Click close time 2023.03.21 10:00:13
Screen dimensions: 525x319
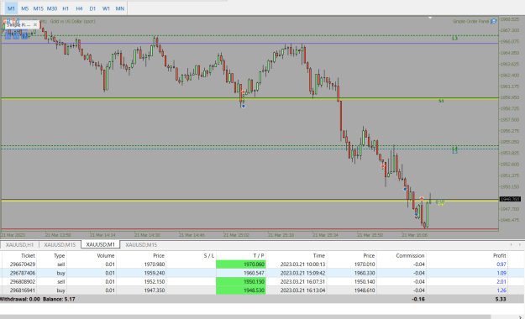302,264
